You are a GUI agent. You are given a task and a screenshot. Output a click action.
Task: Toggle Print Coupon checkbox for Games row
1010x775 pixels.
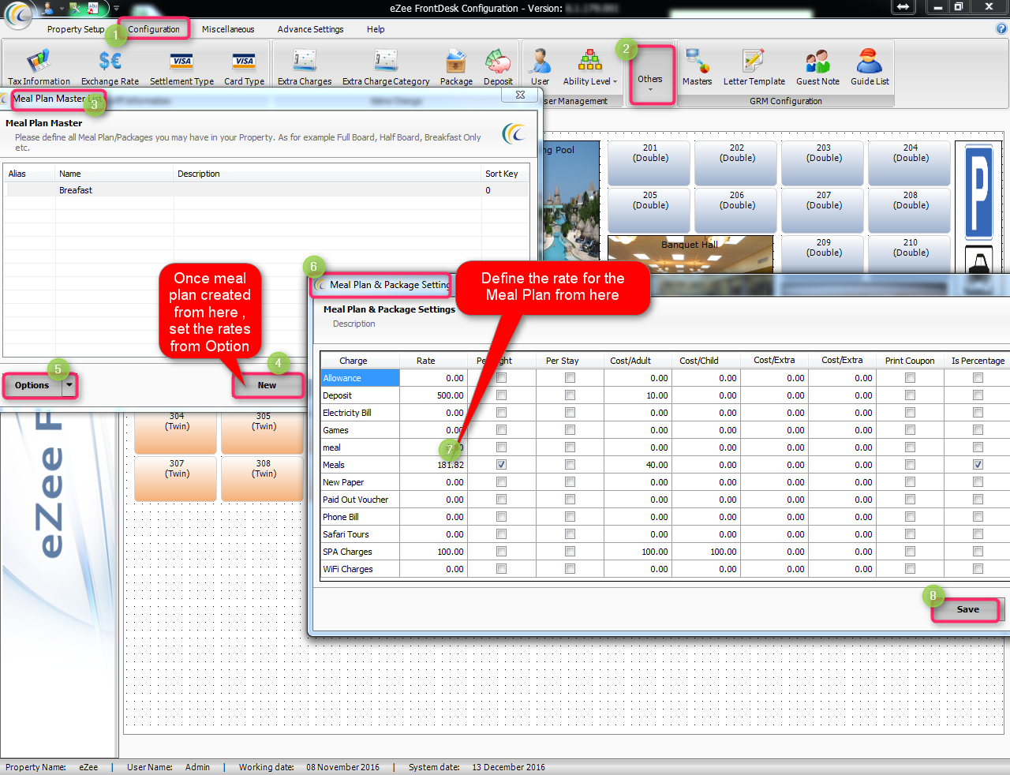point(910,430)
